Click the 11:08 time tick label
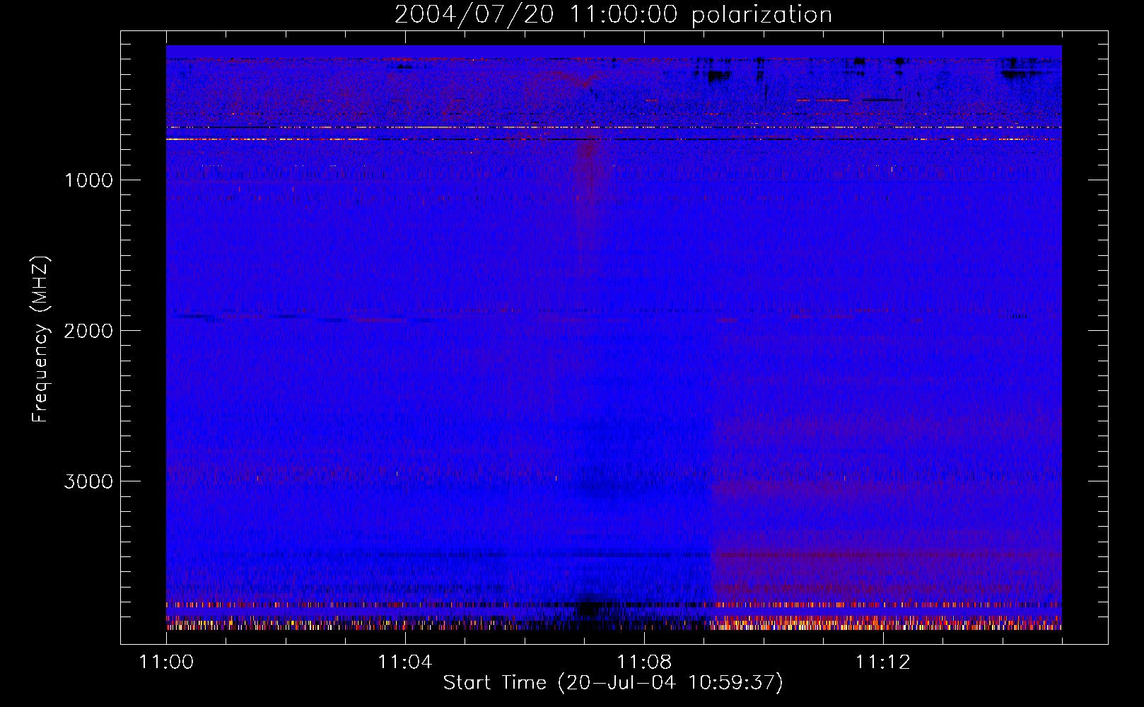Screen dimensions: 1144x707 click(x=644, y=662)
